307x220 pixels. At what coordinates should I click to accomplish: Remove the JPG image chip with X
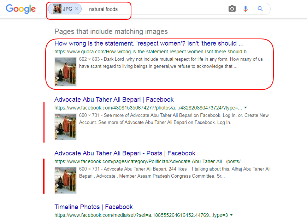pos(77,9)
